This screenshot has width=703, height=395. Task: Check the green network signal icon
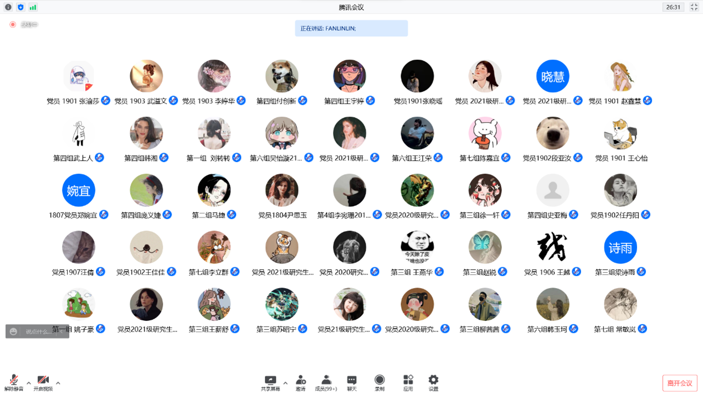click(33, 7)
